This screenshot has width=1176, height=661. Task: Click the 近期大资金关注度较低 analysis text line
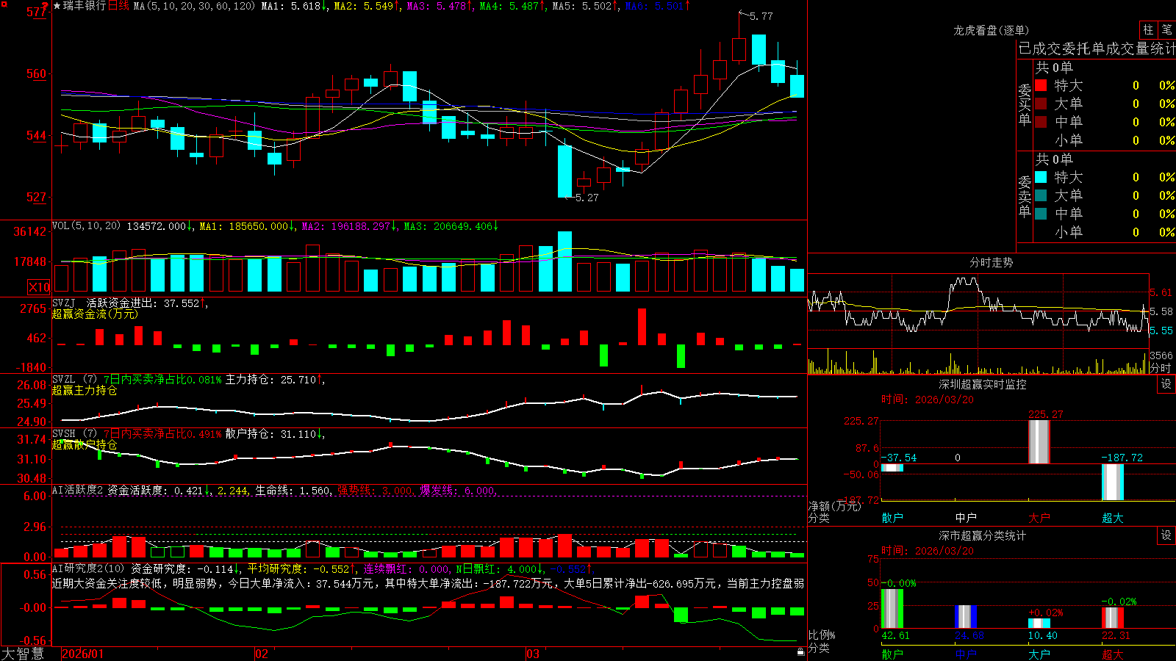(x=428, y=583)
